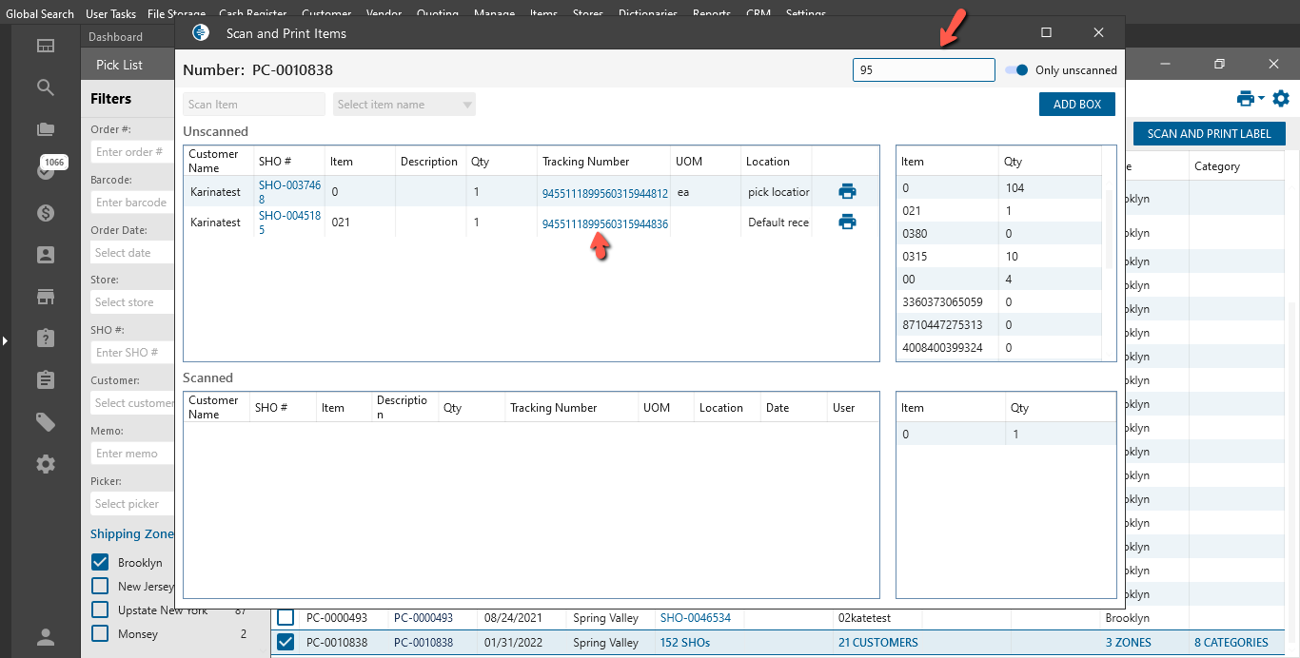The height and width of the screenshot is (658, 1300).
Task: Open the 21 CUSTOMERS link
Action: tap(877, 643)
